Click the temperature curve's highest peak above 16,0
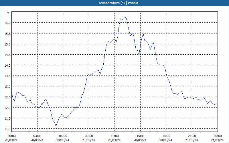The width and height of the screenshot is (229, 143). [x=125, y=17]
